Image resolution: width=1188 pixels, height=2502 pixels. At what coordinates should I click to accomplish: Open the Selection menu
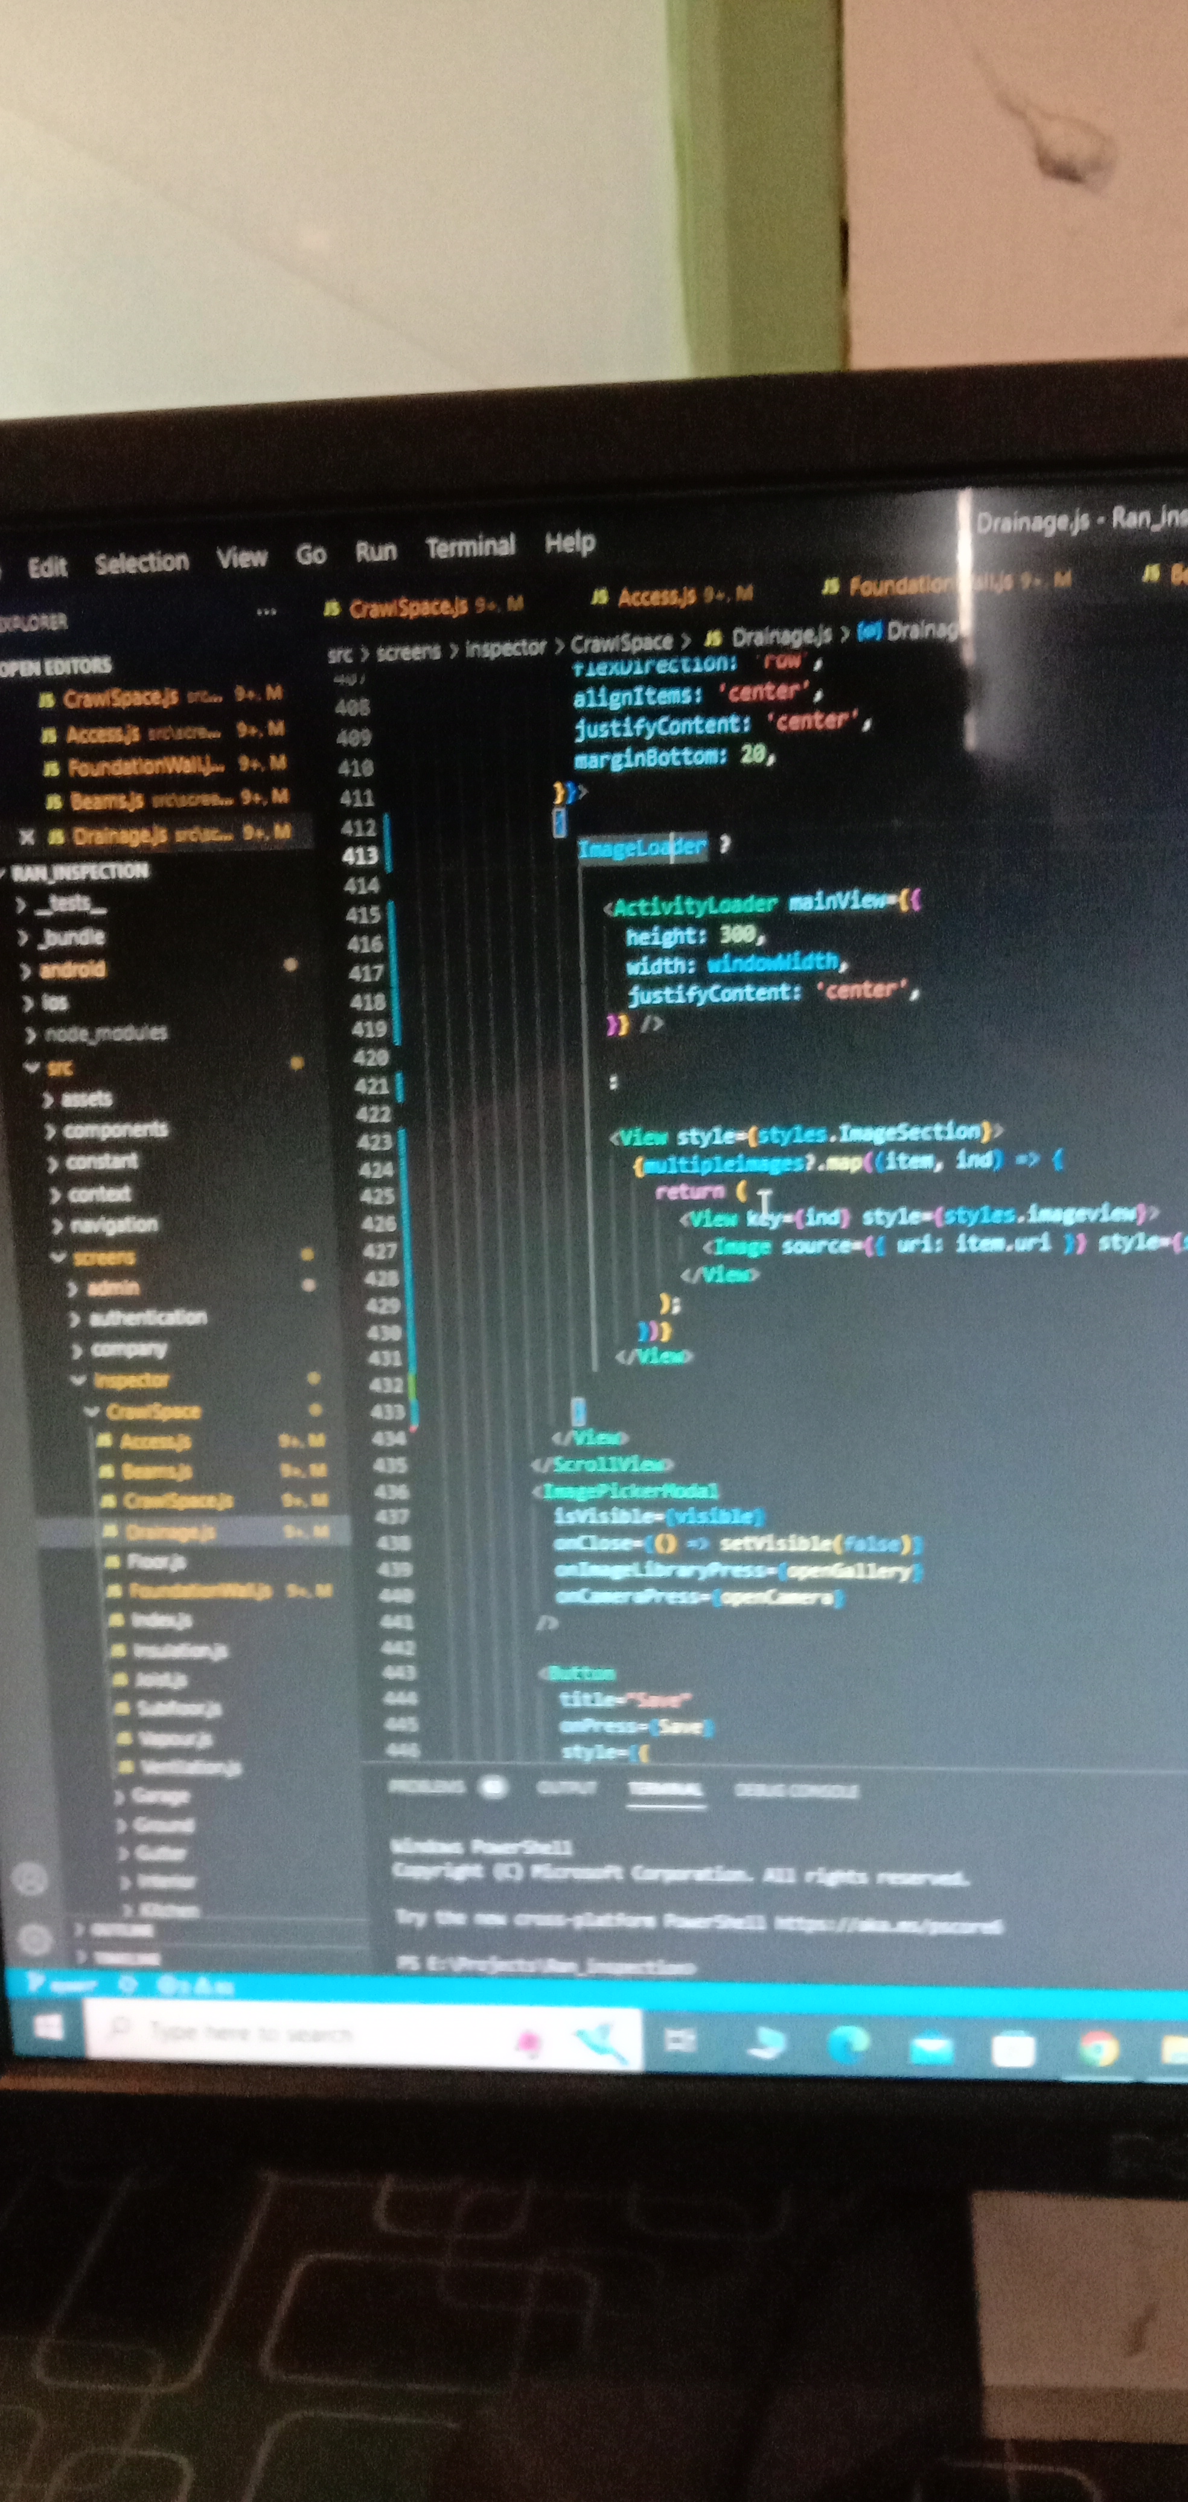(x=142, y=562)
